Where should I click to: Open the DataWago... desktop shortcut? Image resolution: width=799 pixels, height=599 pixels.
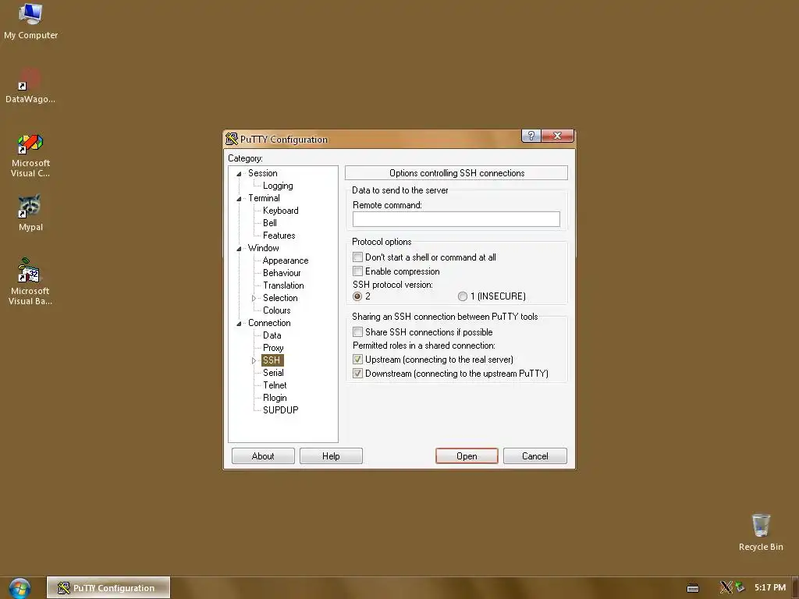[x=30, y=86]
